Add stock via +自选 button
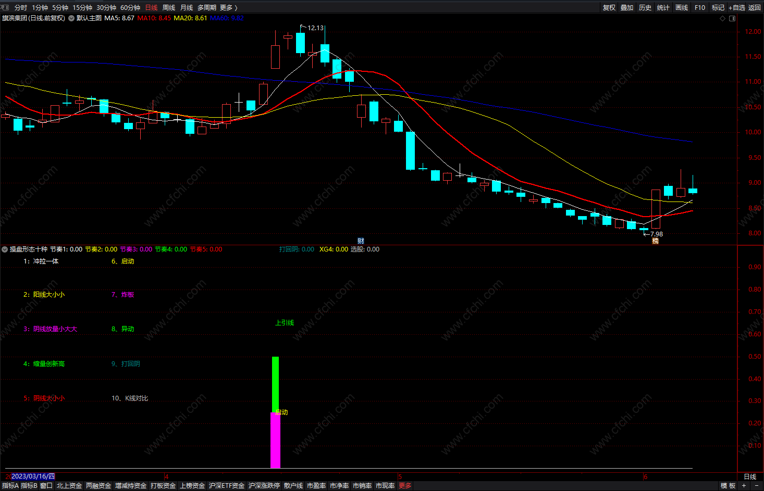 [737, 7]
